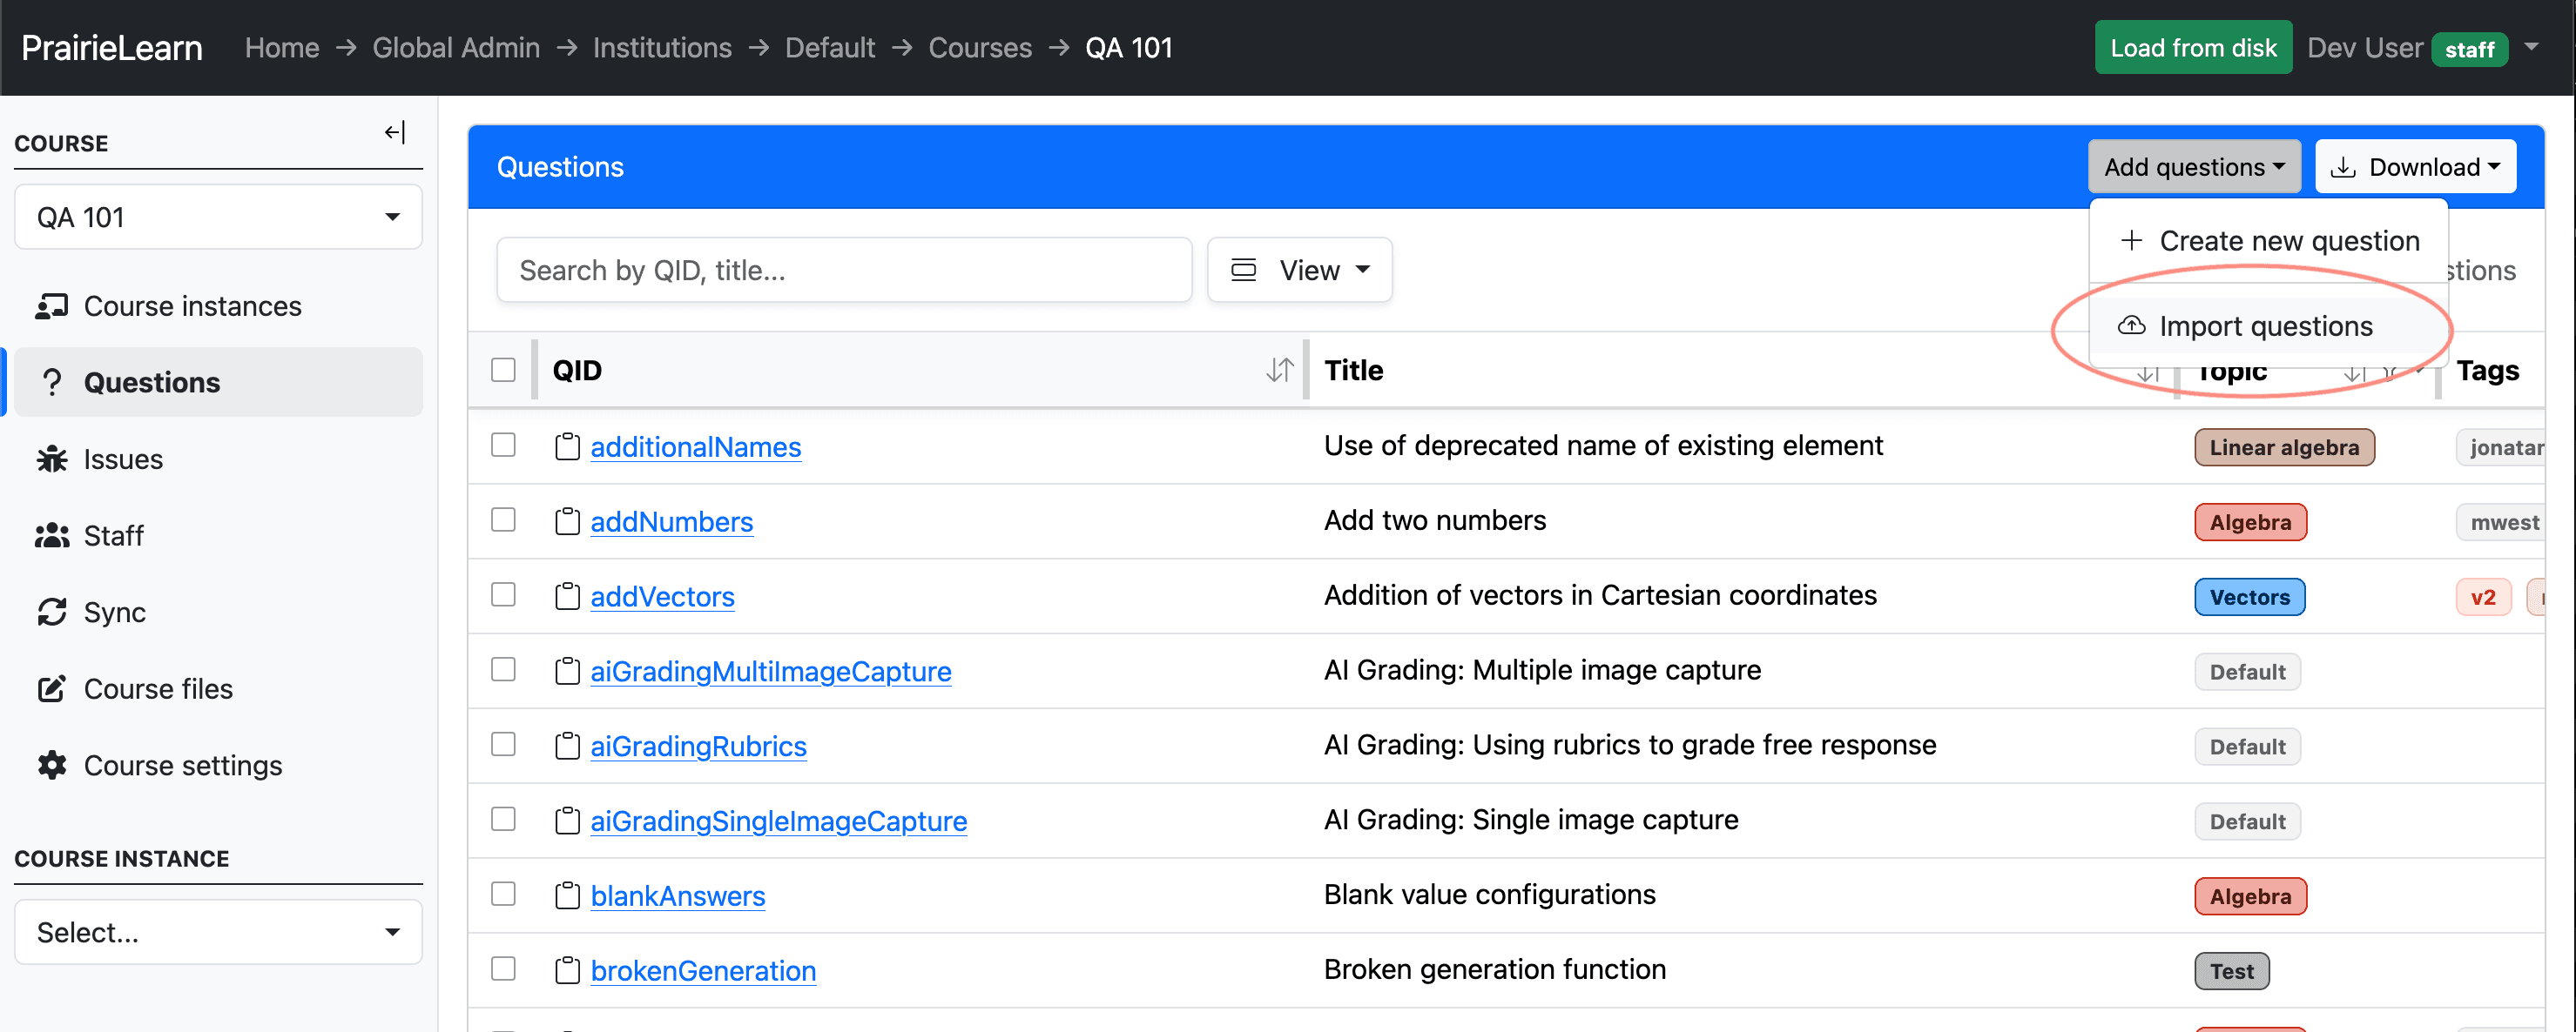Toggle the select-all checkbox in table header
This screenshot has height=1032, width=2576.
503,370
